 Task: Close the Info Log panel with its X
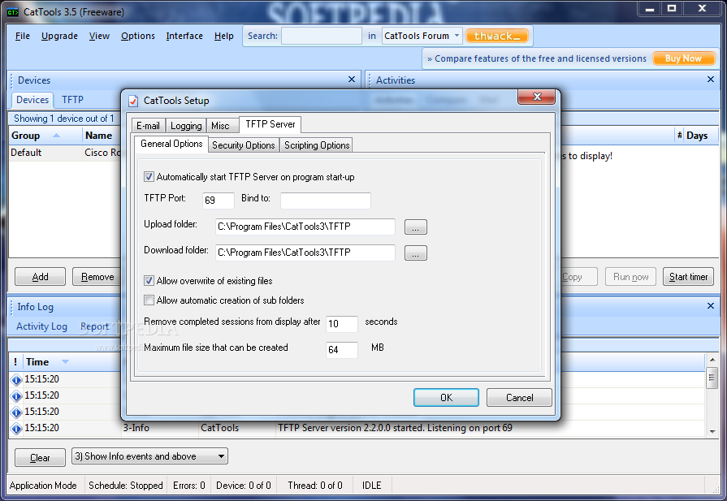(710, 306)
